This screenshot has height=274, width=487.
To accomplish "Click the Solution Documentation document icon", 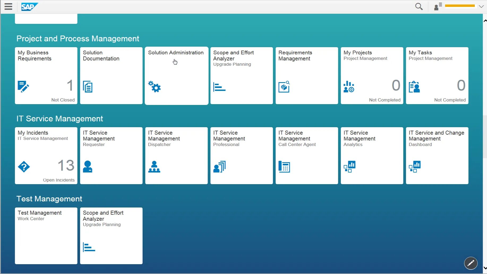I will click(x=88, y=87).
